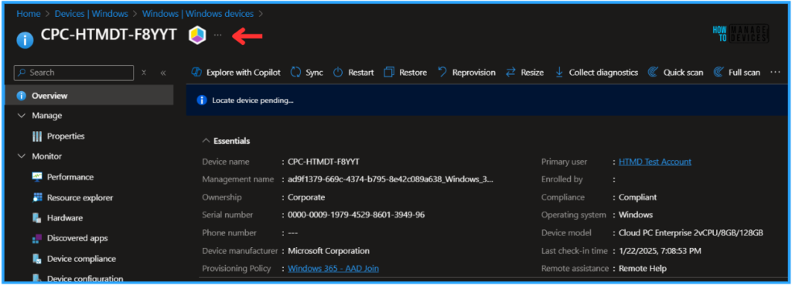Image resolution: width=792 pixels, height=285 pixels.
Task: Go to Windows | Windows devices breadcrumb
Action: 197,14
